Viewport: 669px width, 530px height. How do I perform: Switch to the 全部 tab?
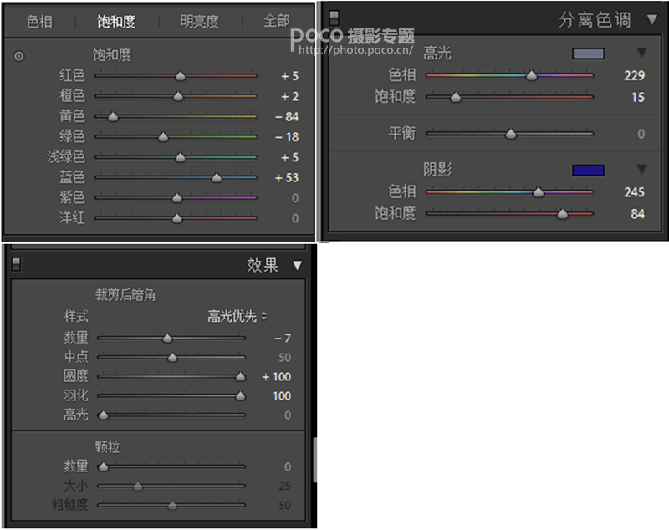tap(277, 21)
